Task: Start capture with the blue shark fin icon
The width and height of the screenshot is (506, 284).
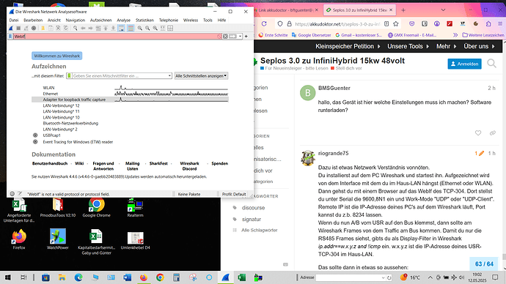Action: [x=11, y=29]
